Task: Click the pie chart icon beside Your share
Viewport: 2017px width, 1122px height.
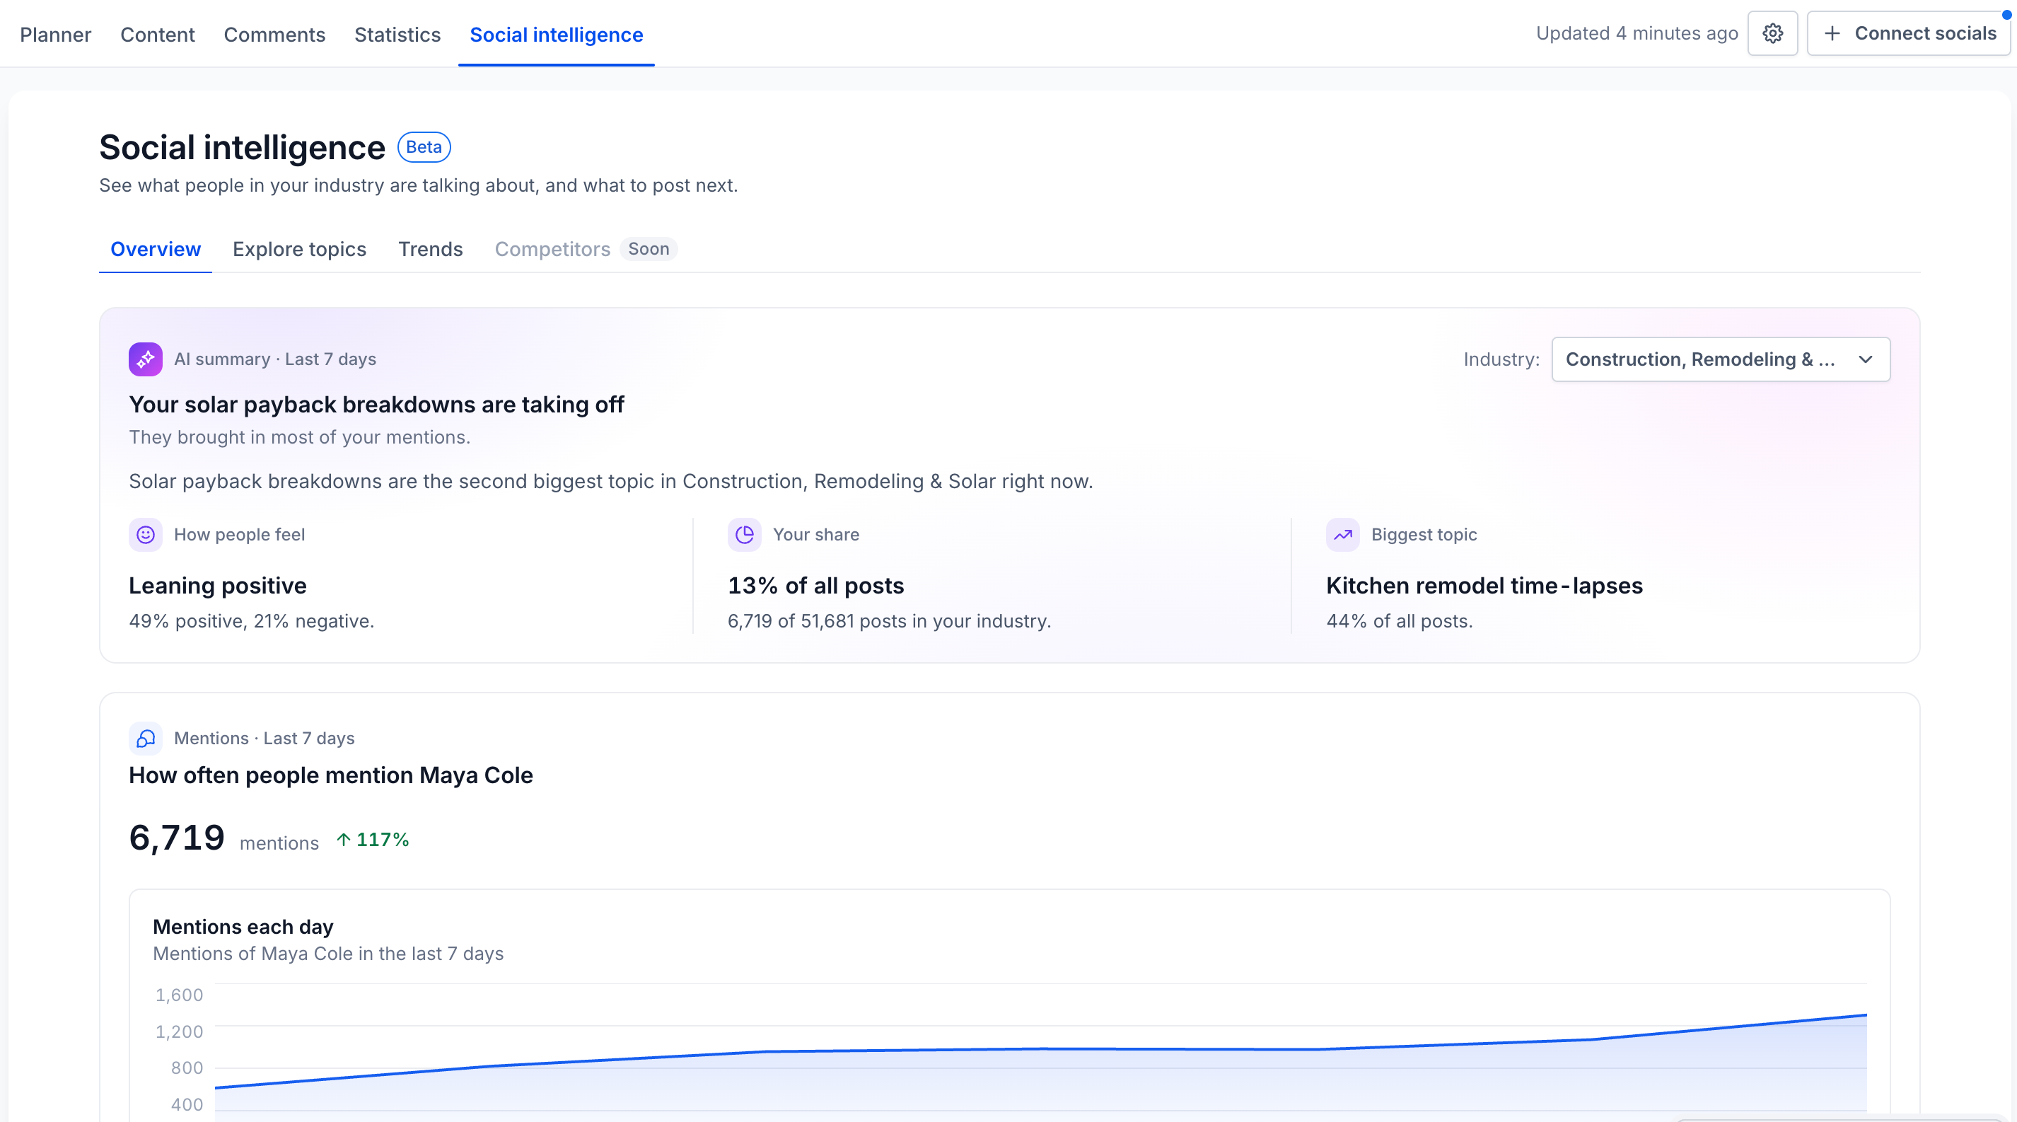Action: point(745,535)
